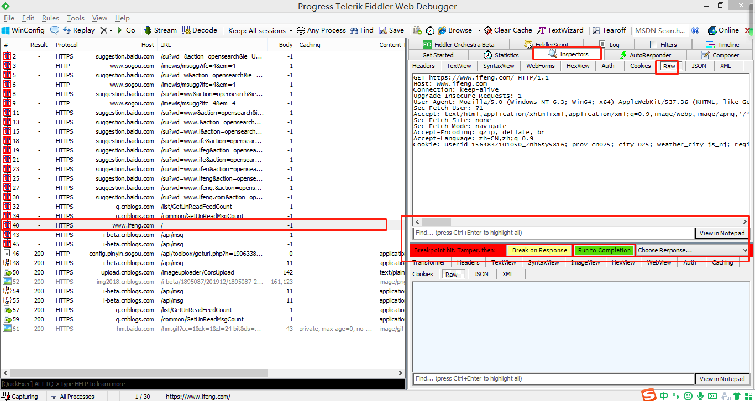Click the yellow Break on Response button

click(x=539, y=250)
